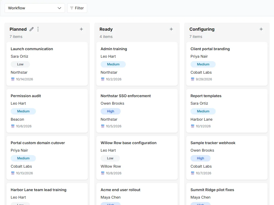Click the Filter button
Image resolution: width=274 pixels, height=205 pixels.
(77, 8)
